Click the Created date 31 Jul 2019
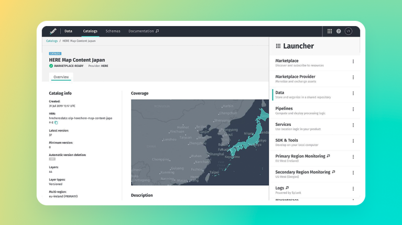 click(62, 106)
